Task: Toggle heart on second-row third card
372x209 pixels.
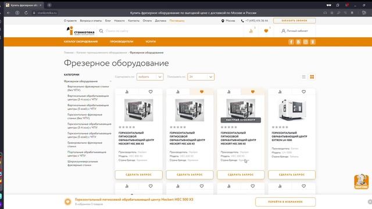Action: pos(253,186)
